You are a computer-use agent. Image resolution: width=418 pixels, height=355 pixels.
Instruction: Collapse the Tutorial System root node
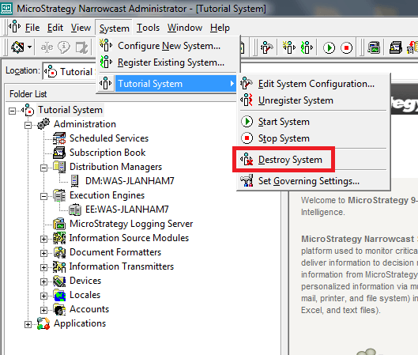[x=12, y=111]
